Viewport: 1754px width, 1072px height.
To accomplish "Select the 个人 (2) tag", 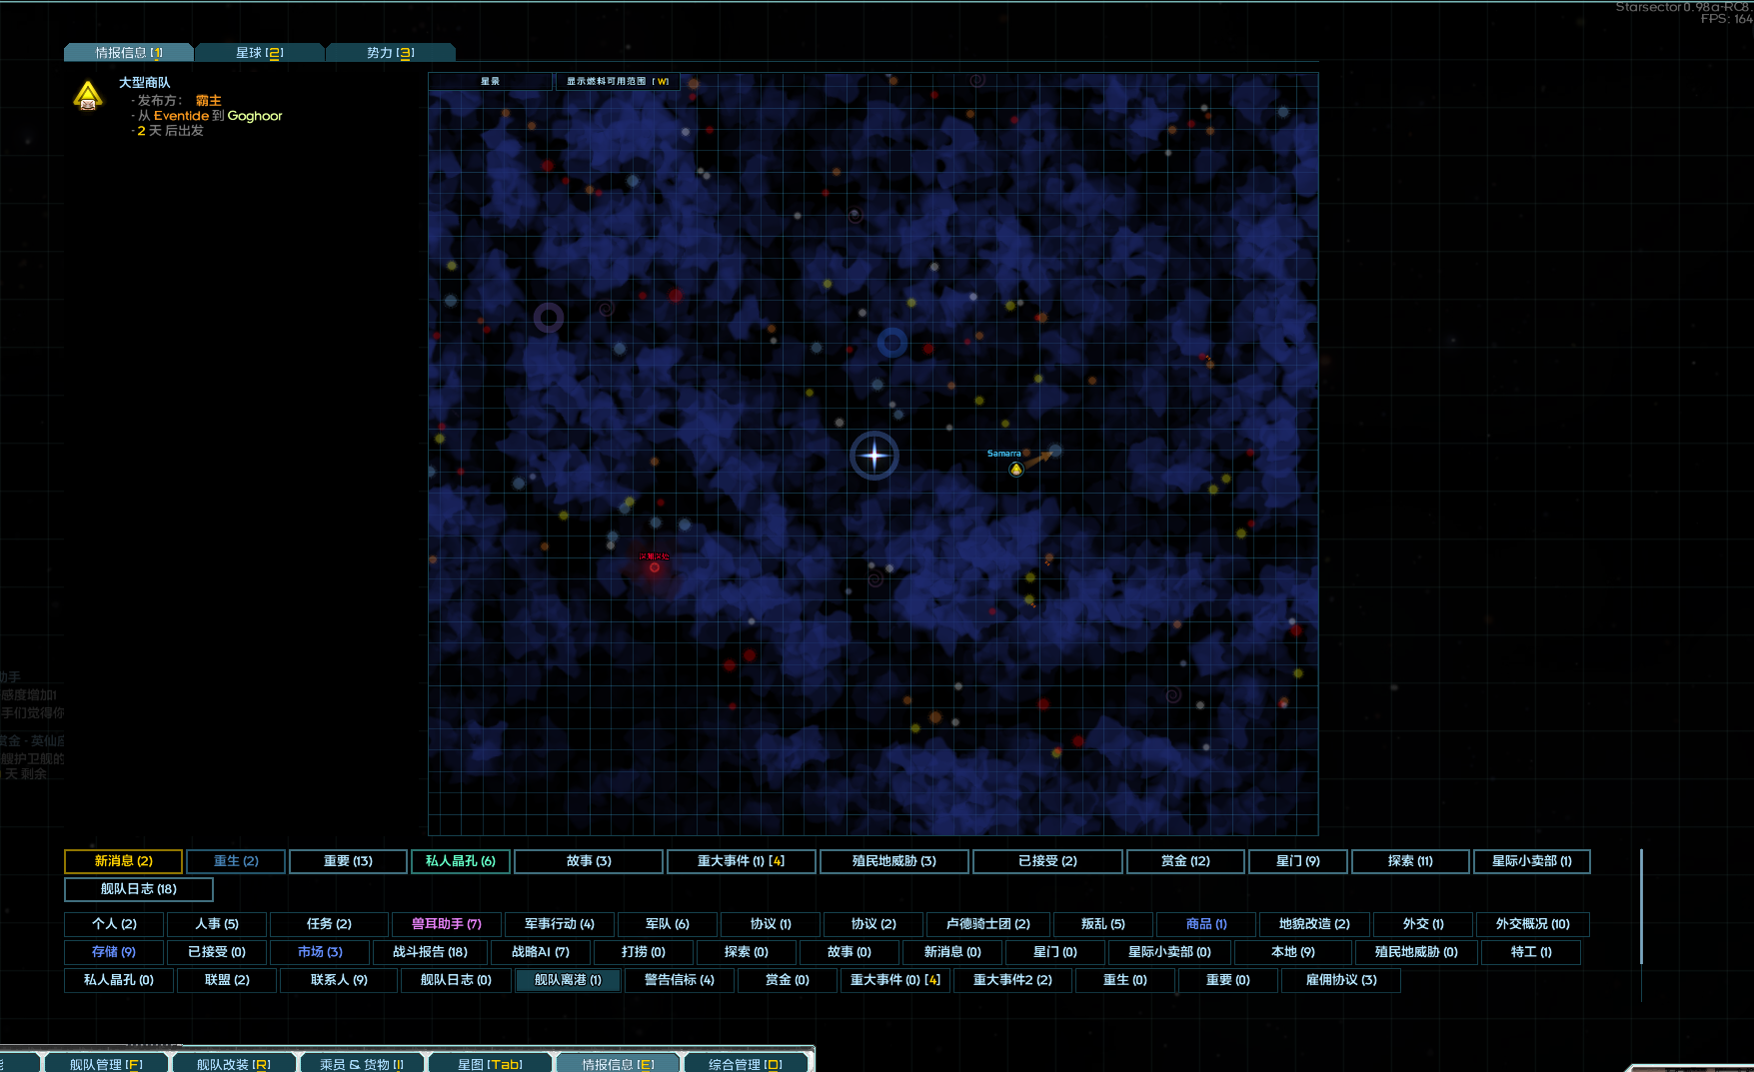I will click(x=115, y=924).
